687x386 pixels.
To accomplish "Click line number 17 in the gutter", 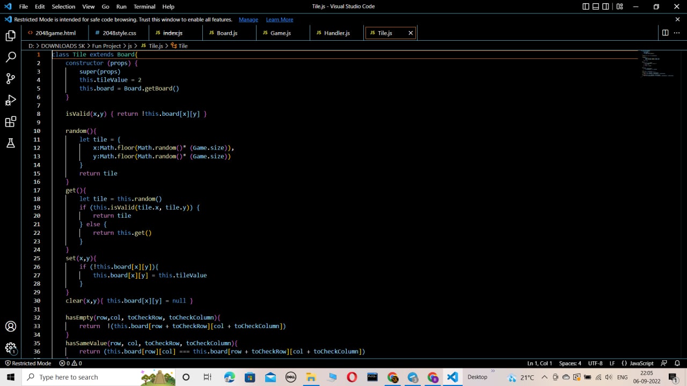I will [37, 190].
